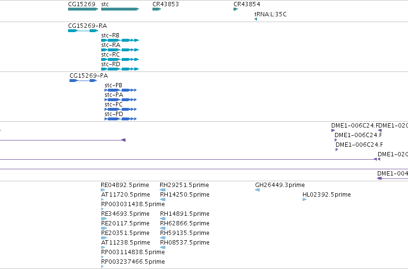Click the CG15269 gene glyph
This screenshot has width=408, height=269.
tap(83, 9)
